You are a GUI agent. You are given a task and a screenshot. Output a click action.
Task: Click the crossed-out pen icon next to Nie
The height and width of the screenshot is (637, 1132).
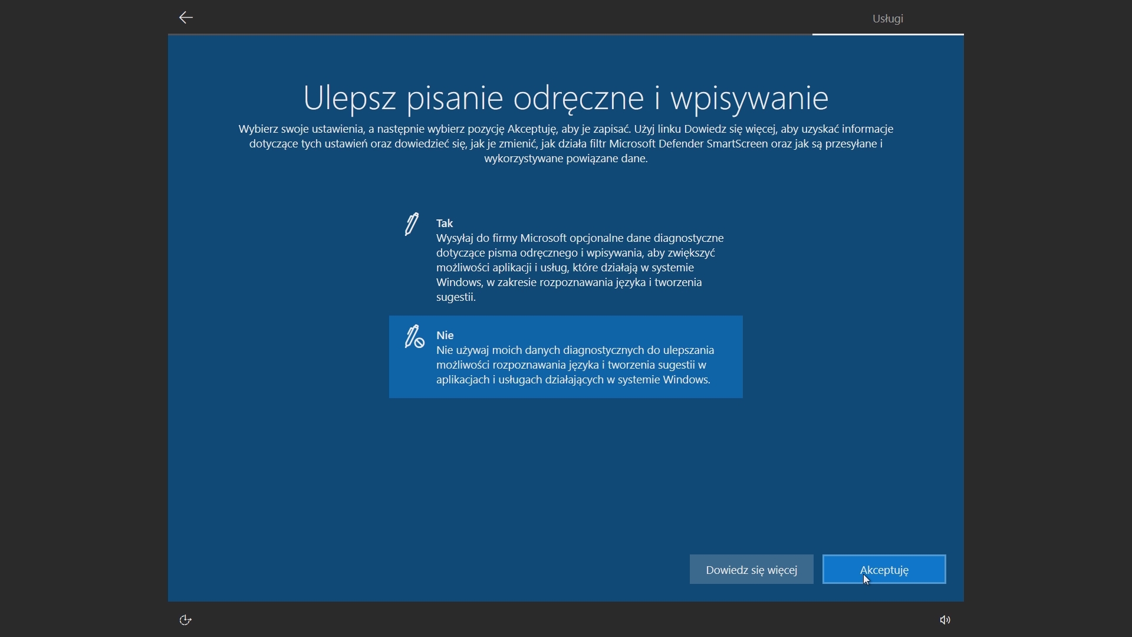tap(414, 337)
